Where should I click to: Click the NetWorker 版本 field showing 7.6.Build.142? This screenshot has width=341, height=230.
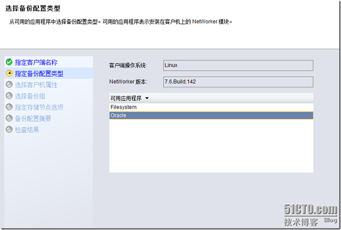click(x=238, y=82)
